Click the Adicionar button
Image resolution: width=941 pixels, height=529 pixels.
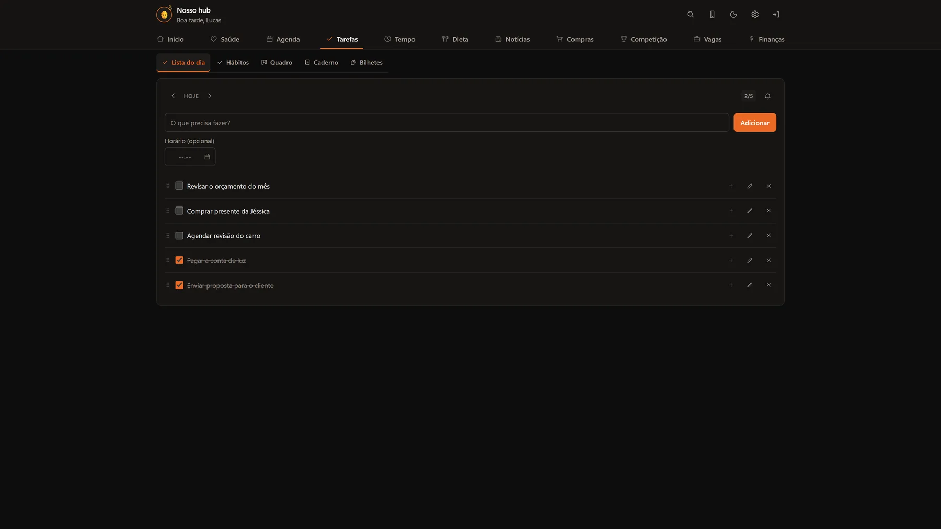tap(755, 123)
